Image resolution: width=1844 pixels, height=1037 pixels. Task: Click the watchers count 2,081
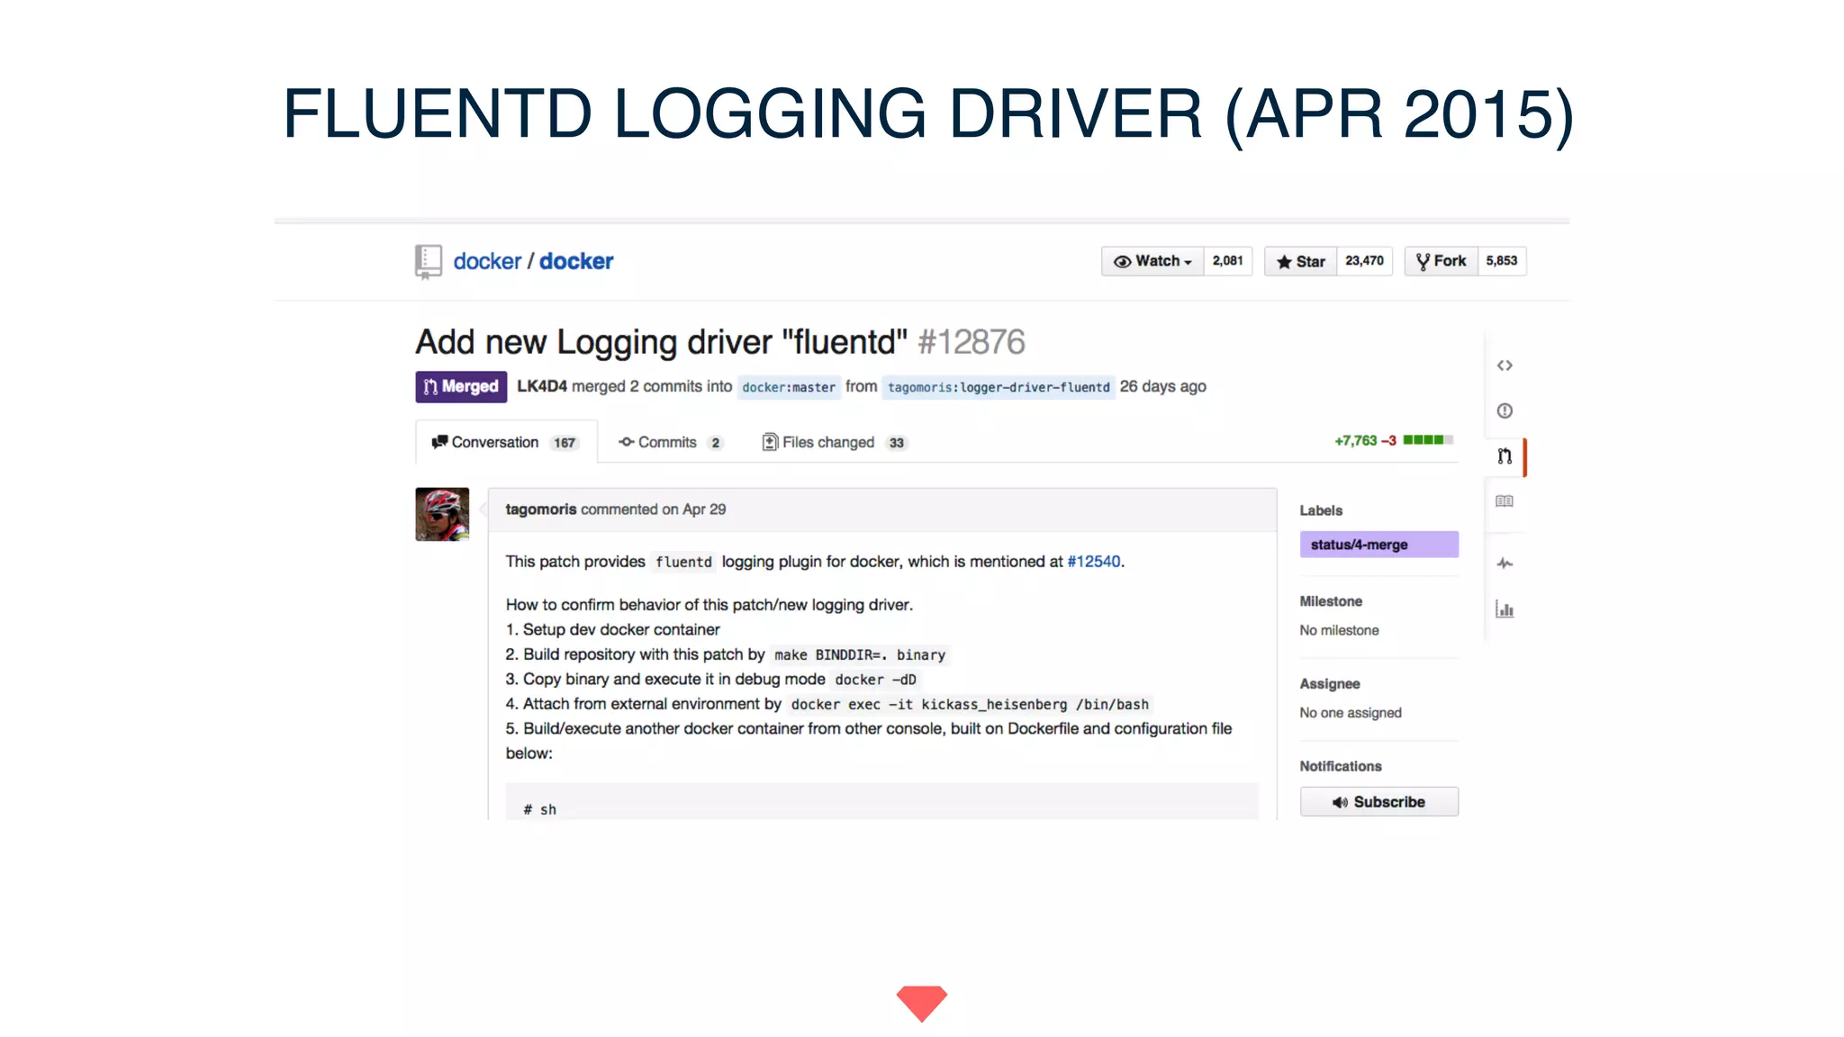(1227, 261)
